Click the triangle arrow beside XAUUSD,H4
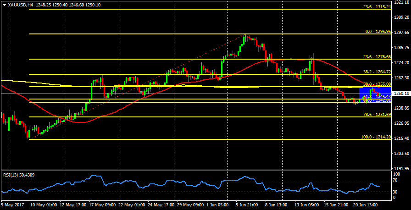The image size is (411, 210). pyautogui.click(x=5, y=5)
